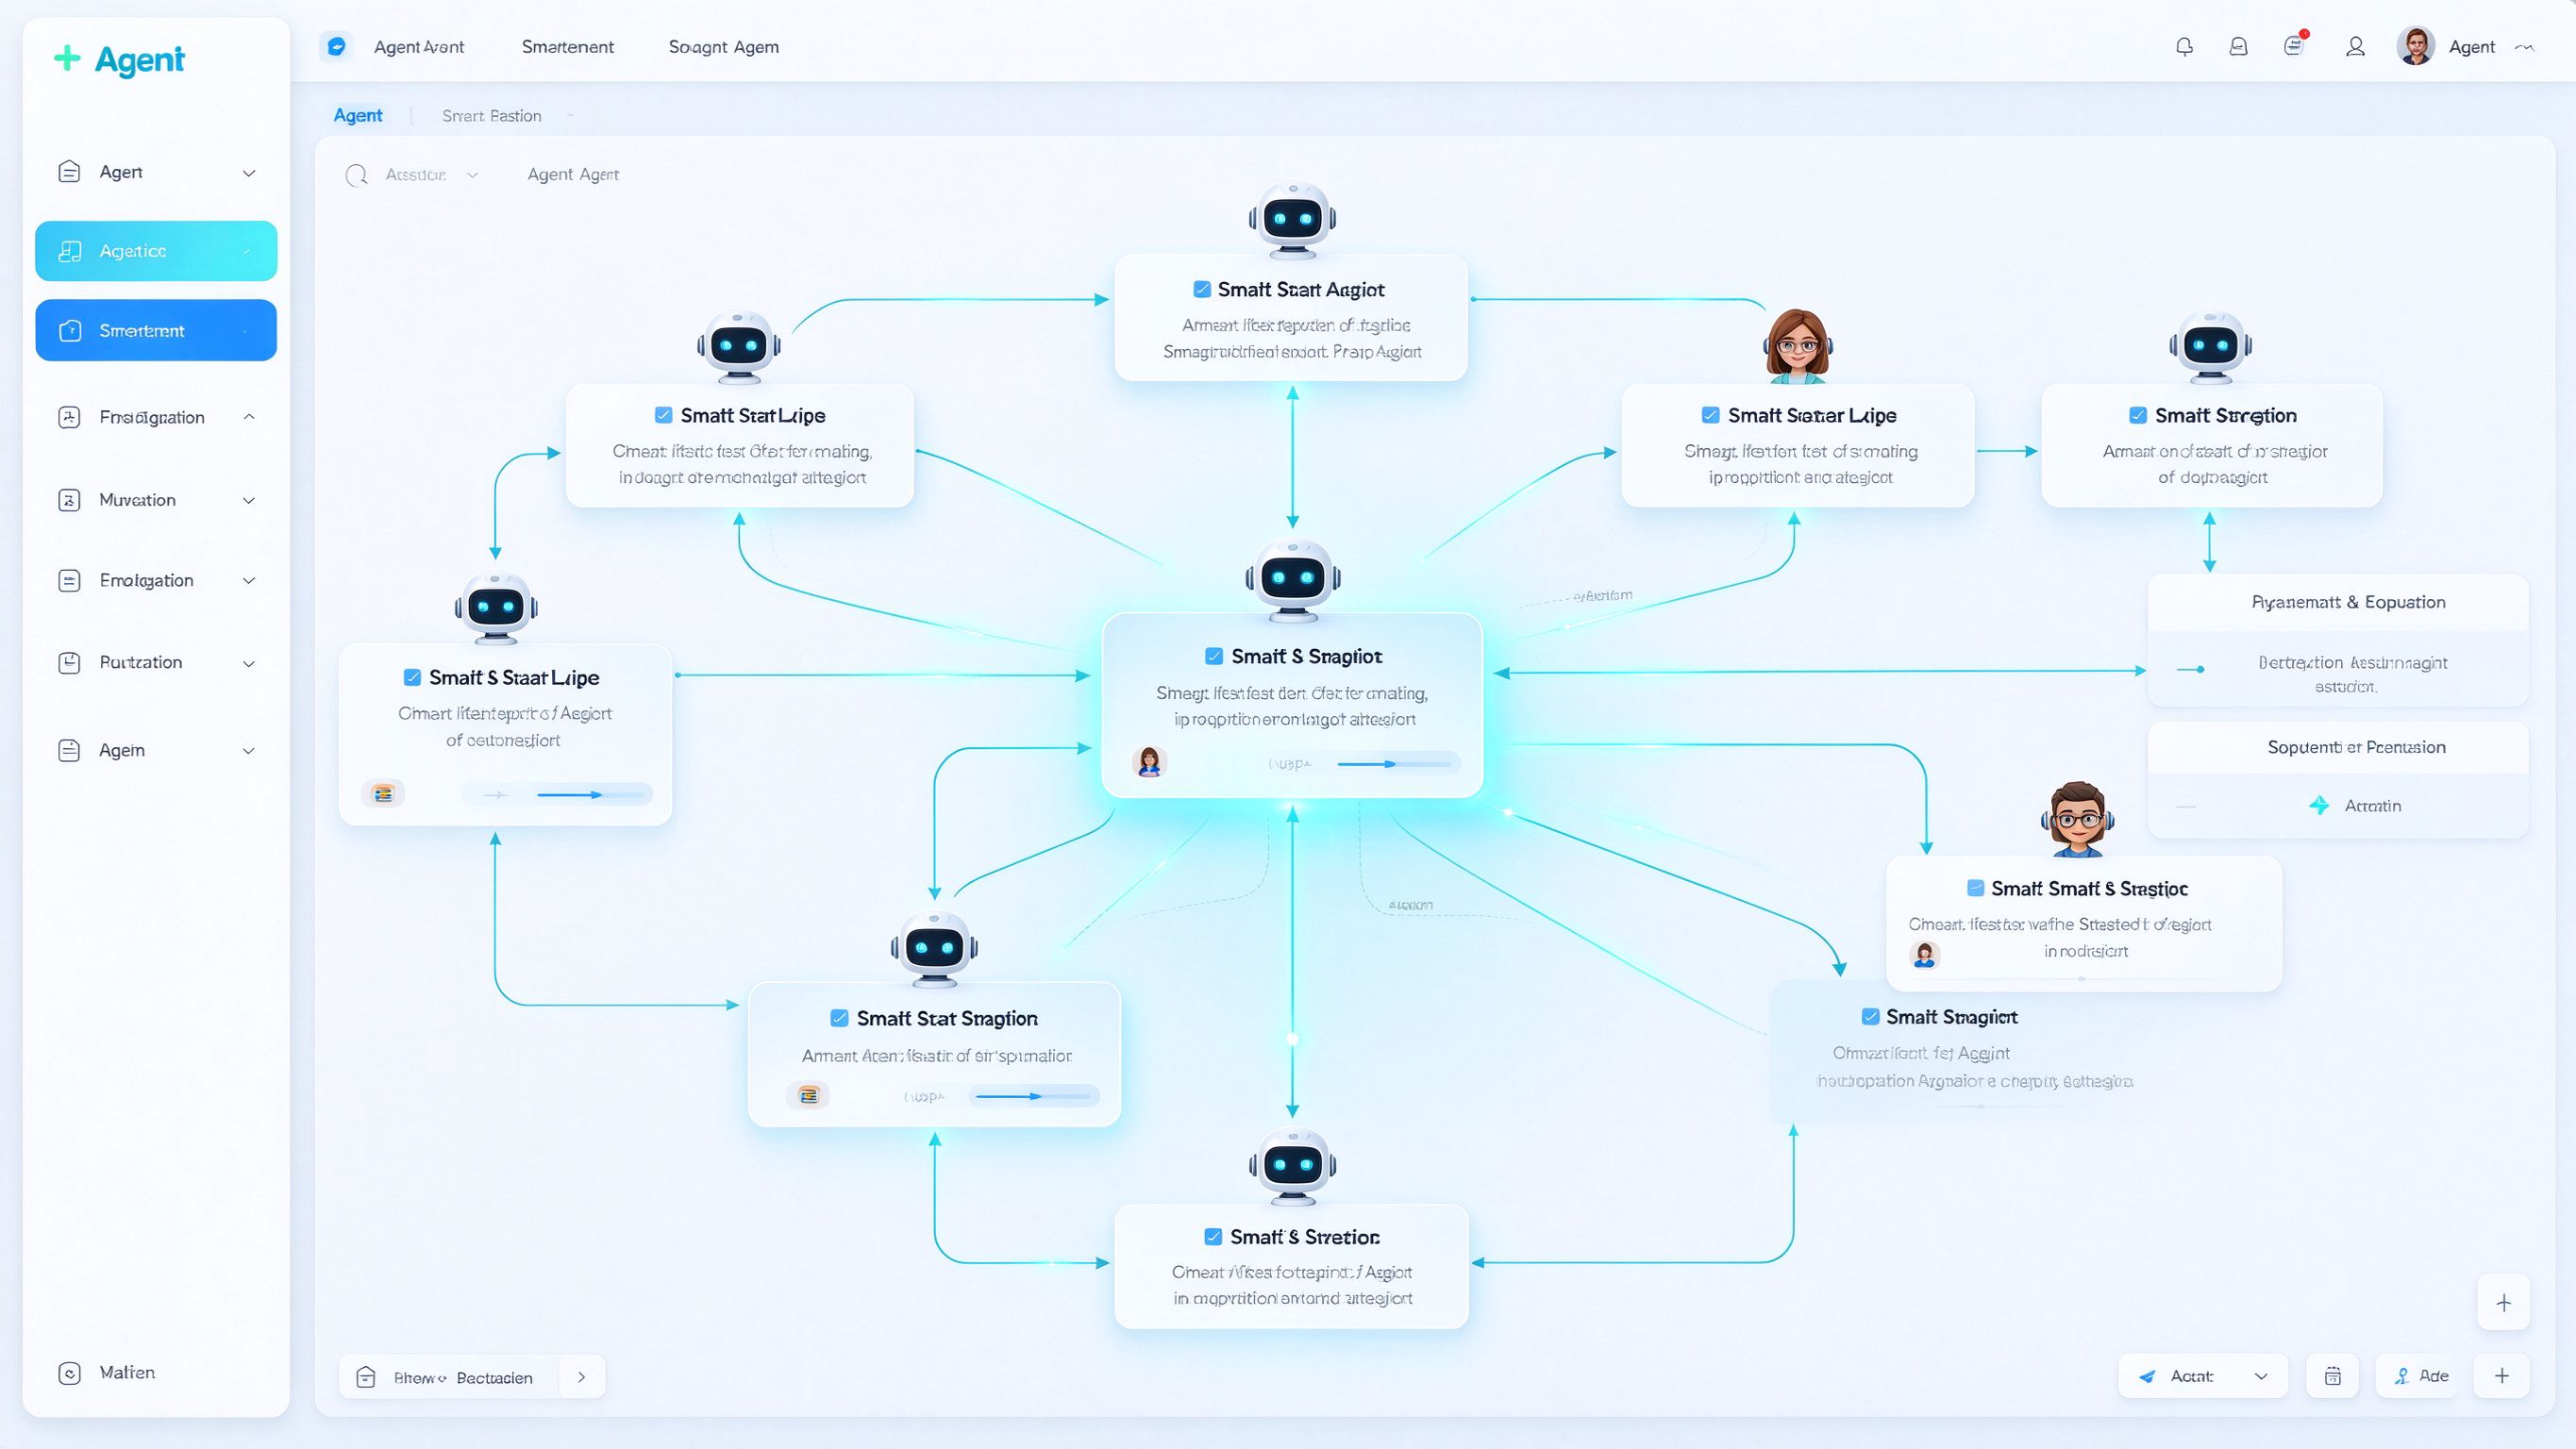
Task: Switch to the Smart Rastion tab
Action: coord(491,116)
